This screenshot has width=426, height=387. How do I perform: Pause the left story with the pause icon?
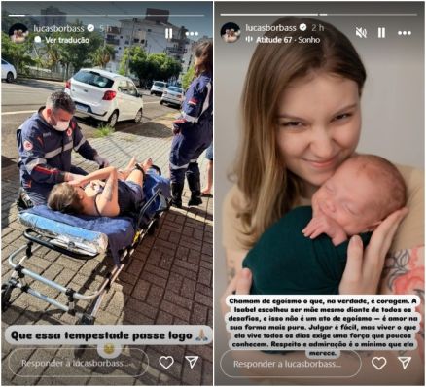click(168, 33)
